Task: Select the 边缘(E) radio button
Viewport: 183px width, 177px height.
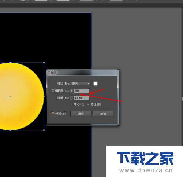Action: pos(88,104)
